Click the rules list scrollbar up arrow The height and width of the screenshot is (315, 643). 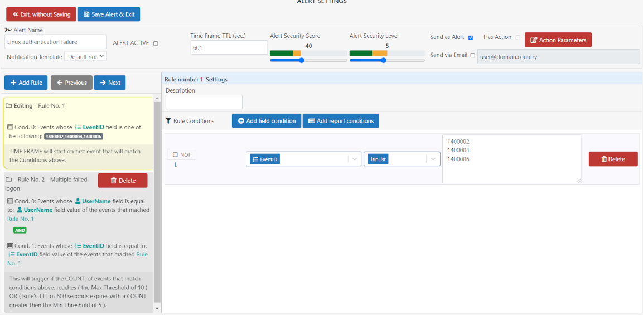157,99
